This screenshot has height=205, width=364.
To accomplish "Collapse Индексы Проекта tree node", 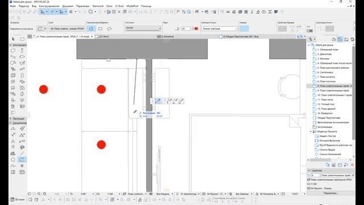I will pos(311,132).
